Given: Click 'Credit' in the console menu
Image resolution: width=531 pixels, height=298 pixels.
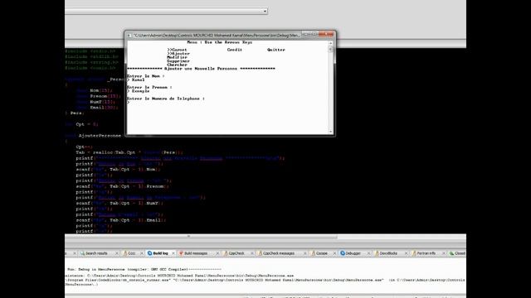Looking at the screenshot, I should pyautogui.click(x=234, y=50).
